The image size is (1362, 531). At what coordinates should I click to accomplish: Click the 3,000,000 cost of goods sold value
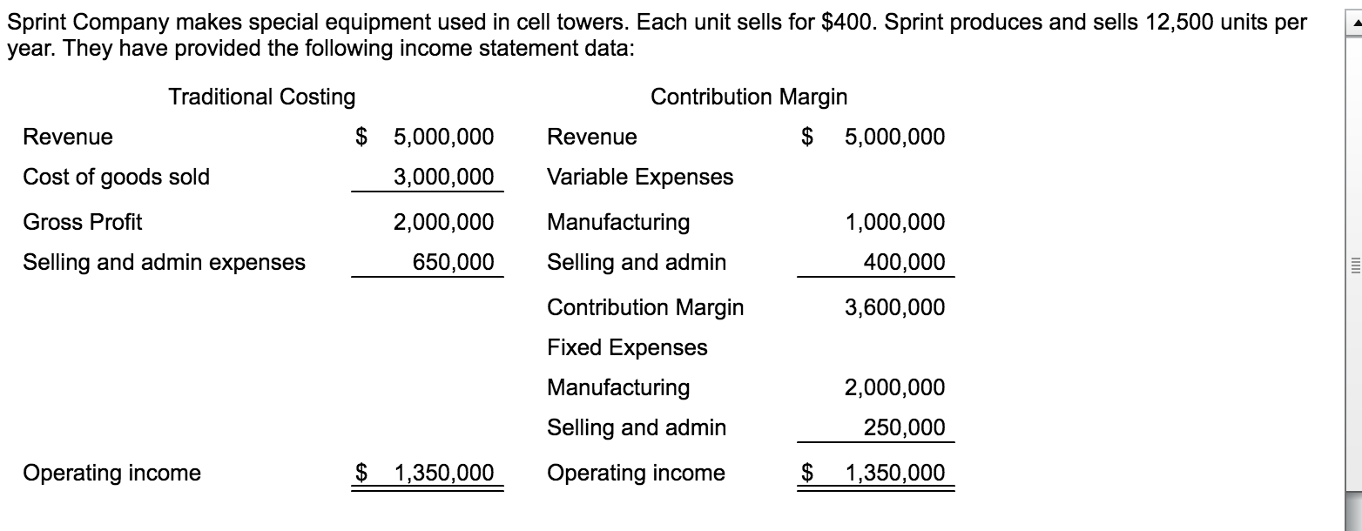443,177
